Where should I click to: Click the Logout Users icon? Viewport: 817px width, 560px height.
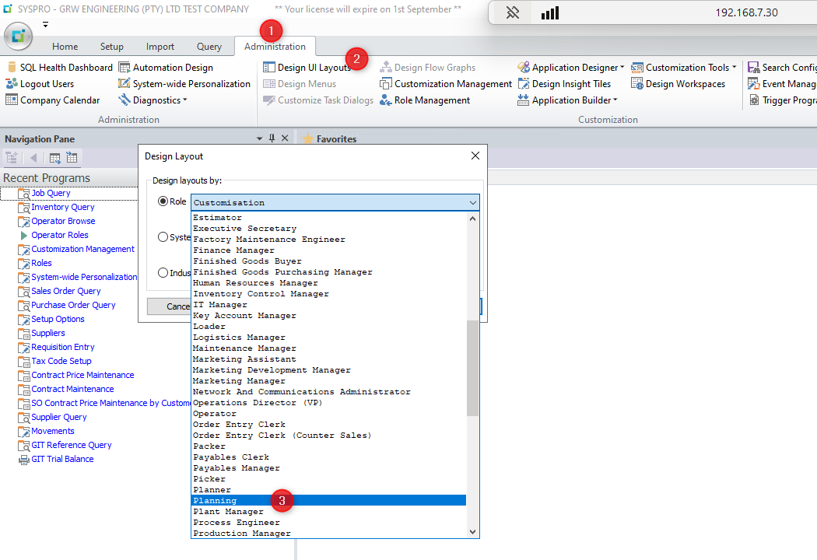coord(12,83)
